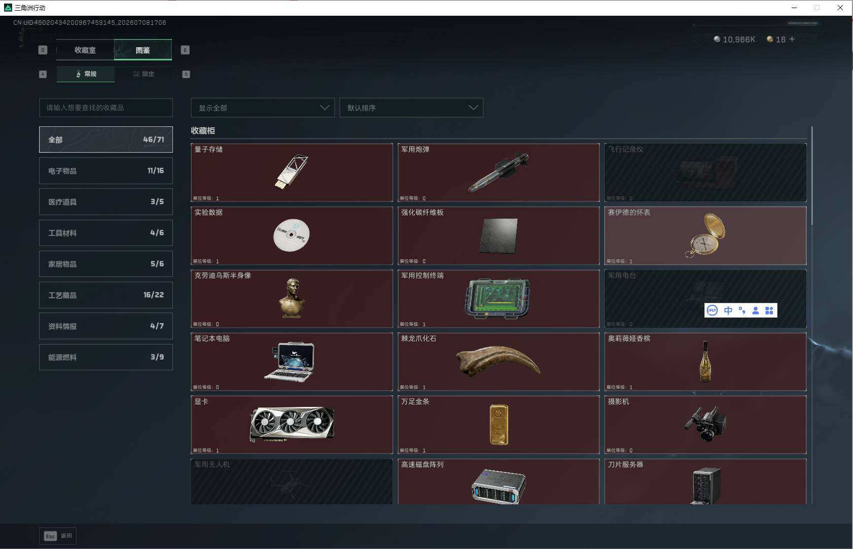Click the Esc 返回 button
This screenshot has height=549, width=853.
[58, 536]
